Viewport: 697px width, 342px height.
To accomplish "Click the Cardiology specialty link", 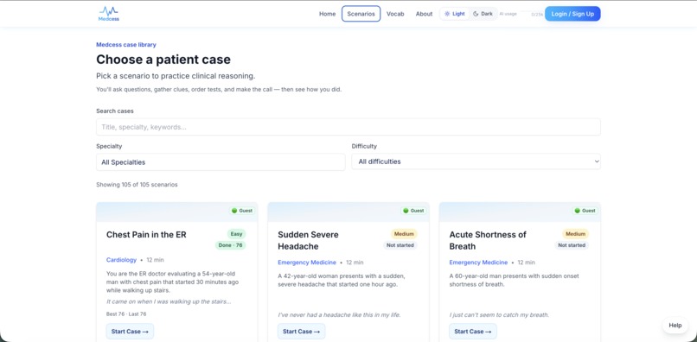I will (x=121, y=260).
